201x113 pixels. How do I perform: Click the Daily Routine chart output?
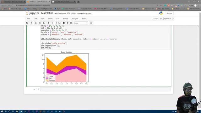point(65,68)
